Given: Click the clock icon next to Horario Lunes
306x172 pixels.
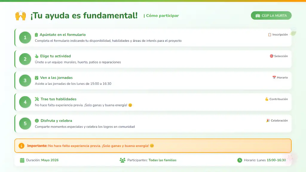Looking at the screenshot, I should tap(240, 160).
